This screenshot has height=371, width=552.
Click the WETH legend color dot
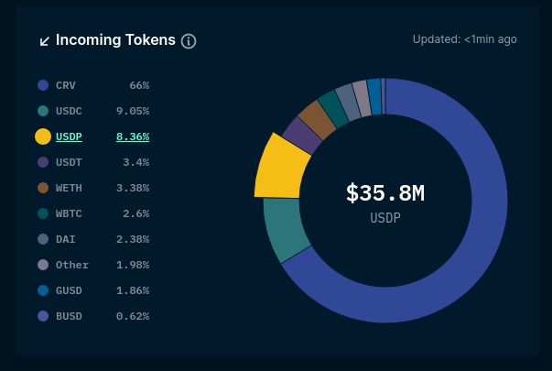43,188
